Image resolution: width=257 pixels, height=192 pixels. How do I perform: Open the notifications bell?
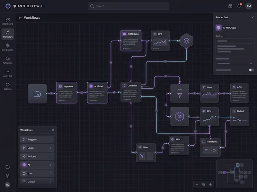(x=239, y=6)
